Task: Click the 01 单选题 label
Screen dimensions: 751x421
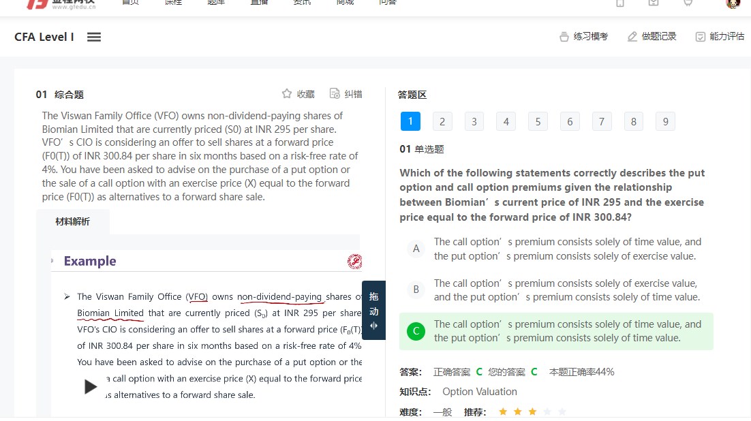Action: (x=421, y=149)
